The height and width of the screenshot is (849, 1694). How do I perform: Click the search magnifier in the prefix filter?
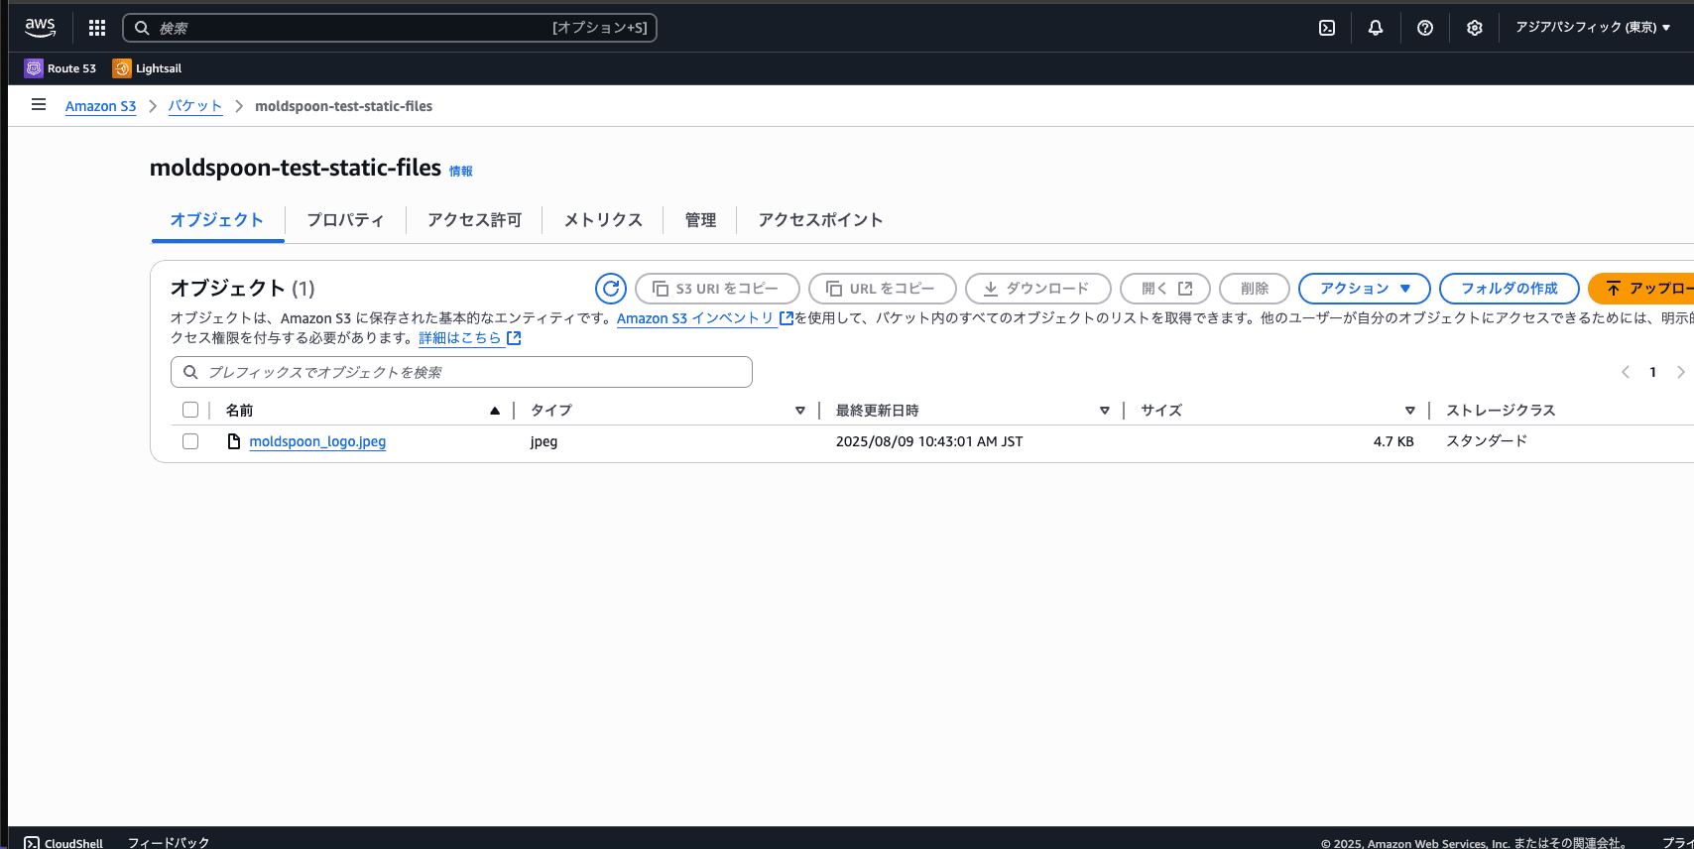tap(190, 372)
